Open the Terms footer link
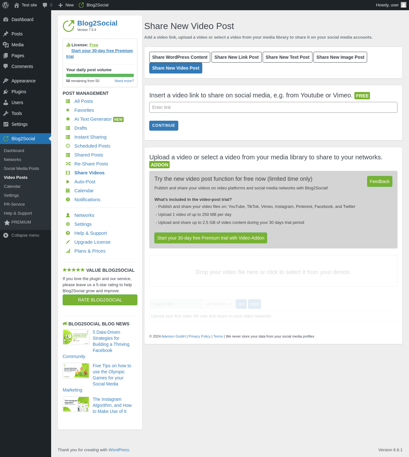 pyautogui.click(x=218, y=336)
